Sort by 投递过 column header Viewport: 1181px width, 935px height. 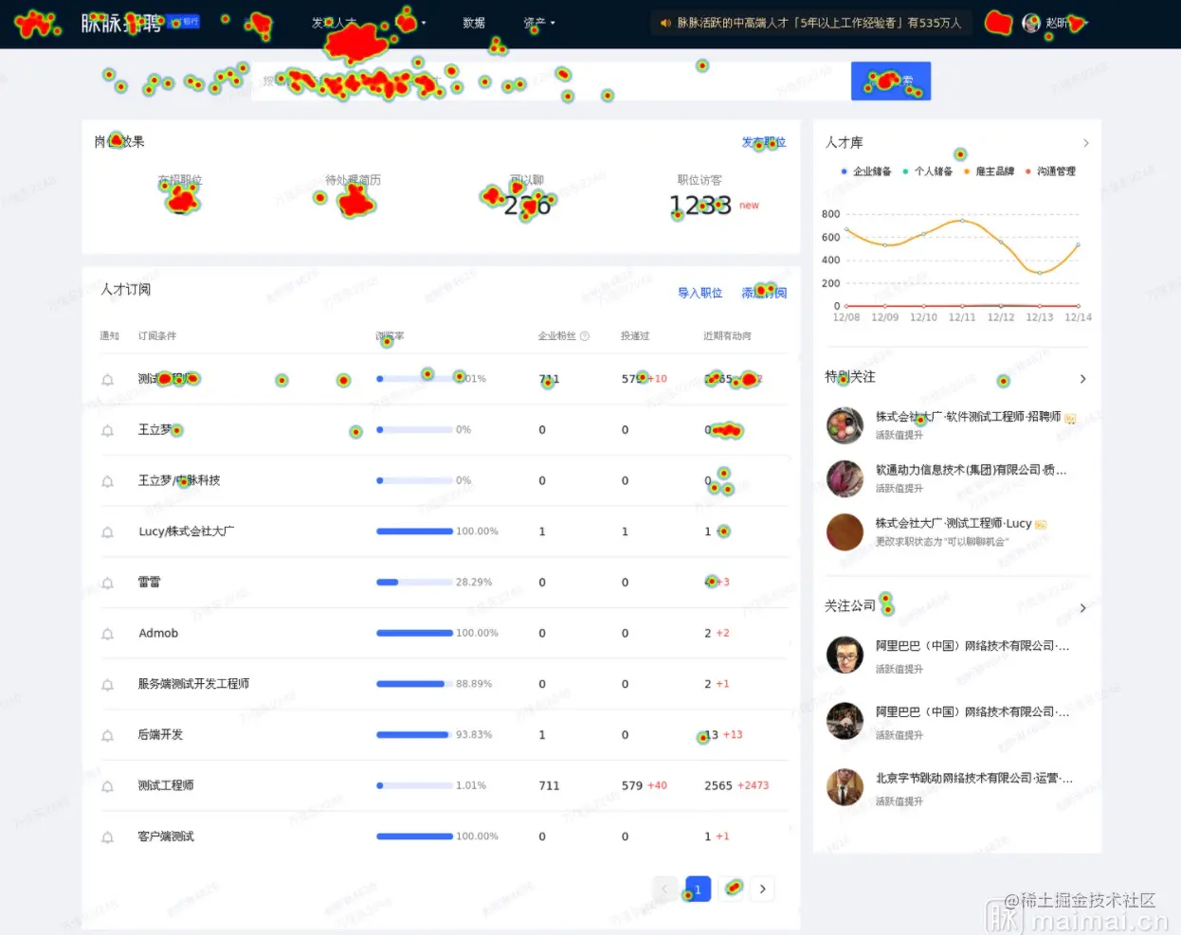click(x=635, y=336)
